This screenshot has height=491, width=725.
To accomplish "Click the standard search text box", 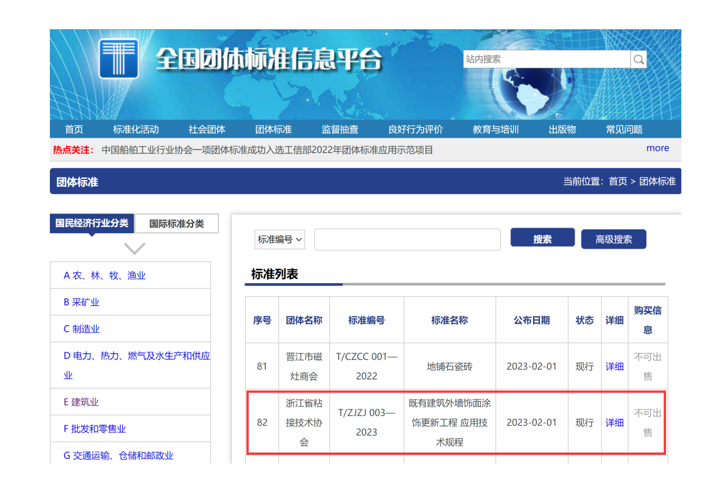I will [407, 240].
